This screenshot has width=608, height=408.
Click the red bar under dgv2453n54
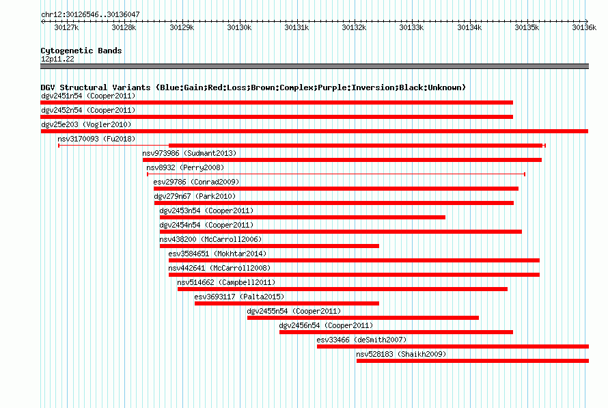[303, 217]
